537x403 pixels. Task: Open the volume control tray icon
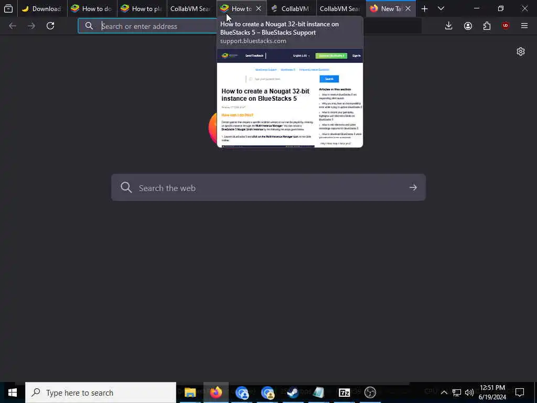469,393
